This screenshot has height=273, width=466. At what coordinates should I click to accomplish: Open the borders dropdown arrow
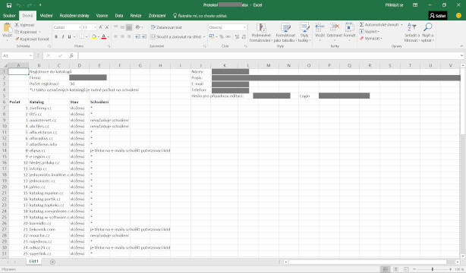coord(87,37)
